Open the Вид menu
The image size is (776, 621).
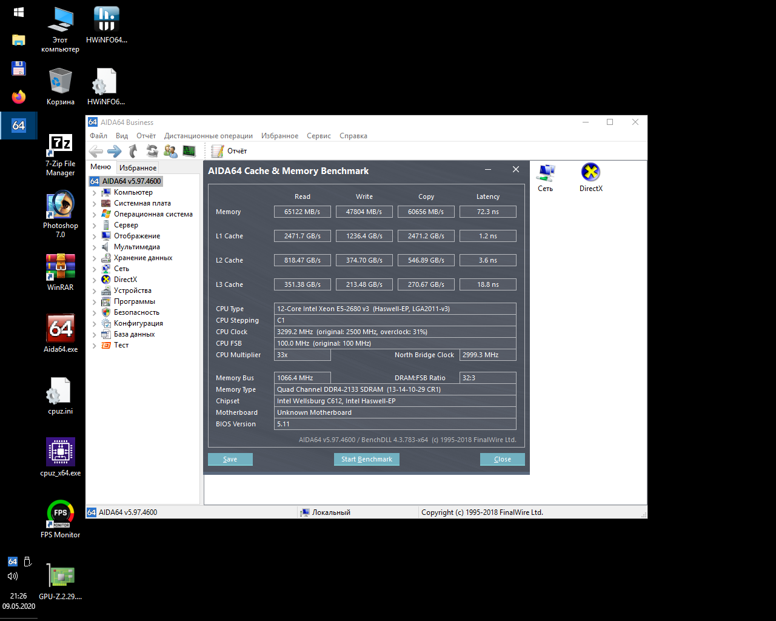pyautogui.click(x=122, y=136)
